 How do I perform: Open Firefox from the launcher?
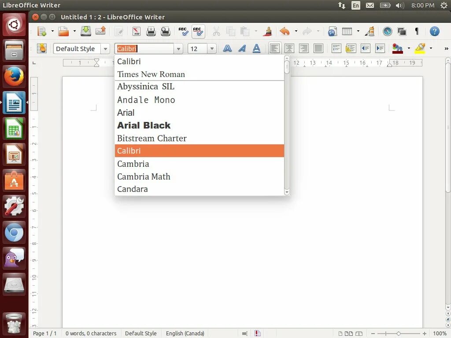tap(14, 77)
